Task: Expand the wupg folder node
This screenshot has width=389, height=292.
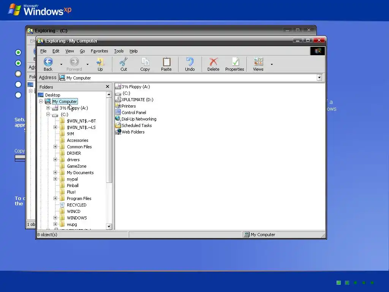Action: [x=55, y=224]
